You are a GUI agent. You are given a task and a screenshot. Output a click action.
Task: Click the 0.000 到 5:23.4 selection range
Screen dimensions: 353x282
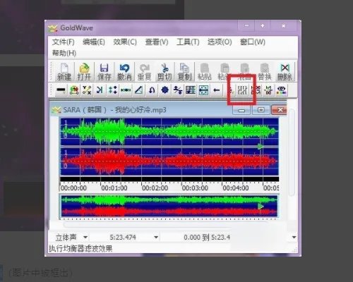coord(207,238)
